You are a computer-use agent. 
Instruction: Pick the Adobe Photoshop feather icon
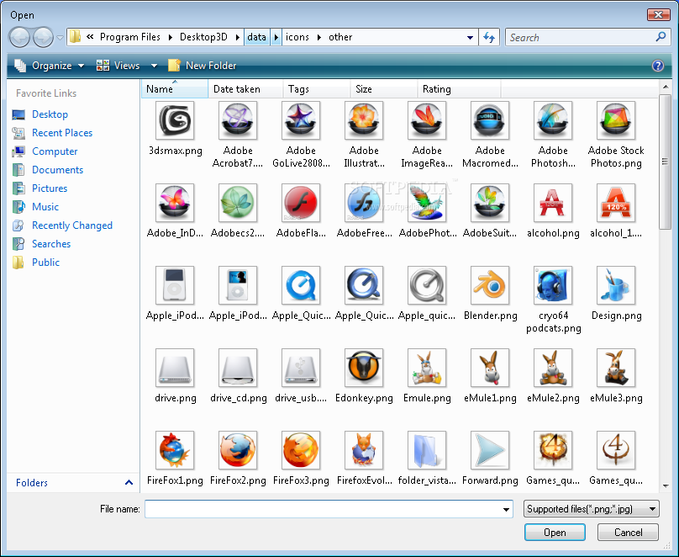tap(553, 120)
